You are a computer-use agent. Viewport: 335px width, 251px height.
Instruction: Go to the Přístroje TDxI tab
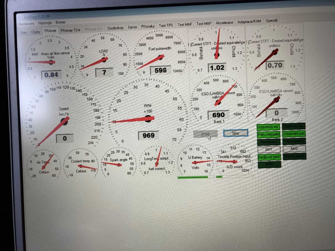click(x=70, y=30)
